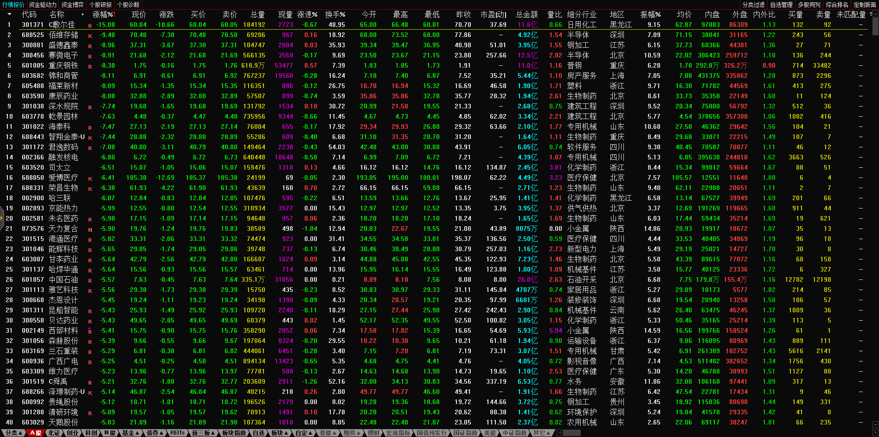This screenshot has height=437, width=879.
Task: Click the N marker beside 天力复合
Action: (90, 229)
